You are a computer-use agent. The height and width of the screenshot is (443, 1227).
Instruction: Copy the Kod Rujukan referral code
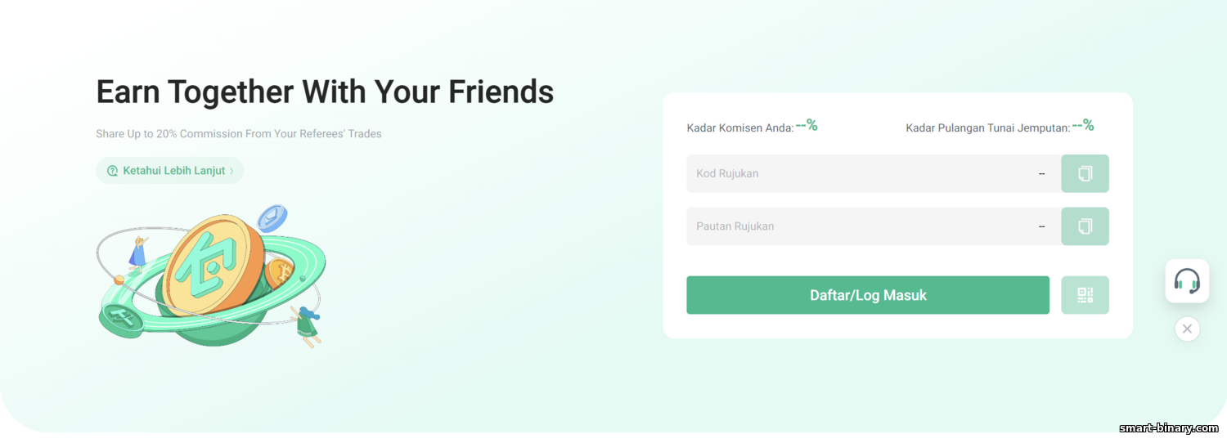pyautogui.click(x=1085, y=173)
